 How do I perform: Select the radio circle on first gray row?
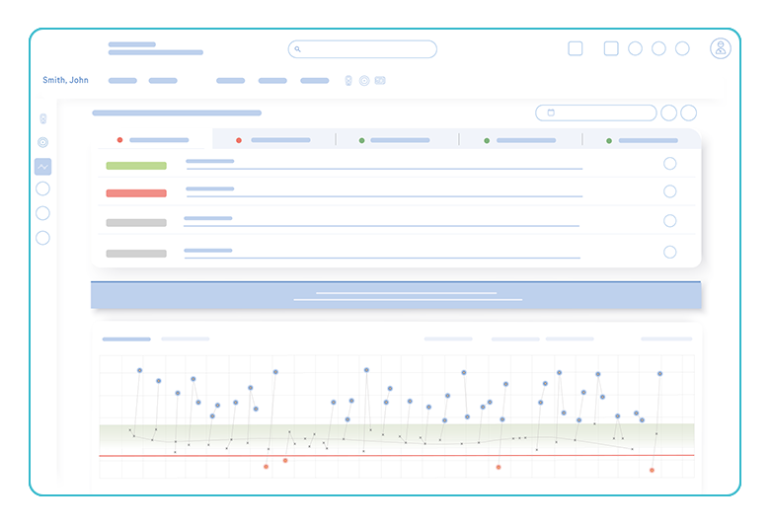[670, 221]
